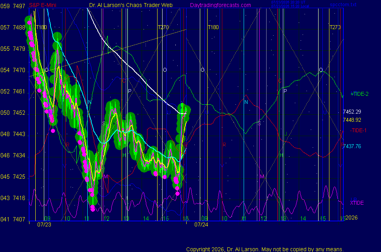This screenshot has height=252, width=381.
Task: Click the 14 hour label for 07/23
Action: [146, 219]
